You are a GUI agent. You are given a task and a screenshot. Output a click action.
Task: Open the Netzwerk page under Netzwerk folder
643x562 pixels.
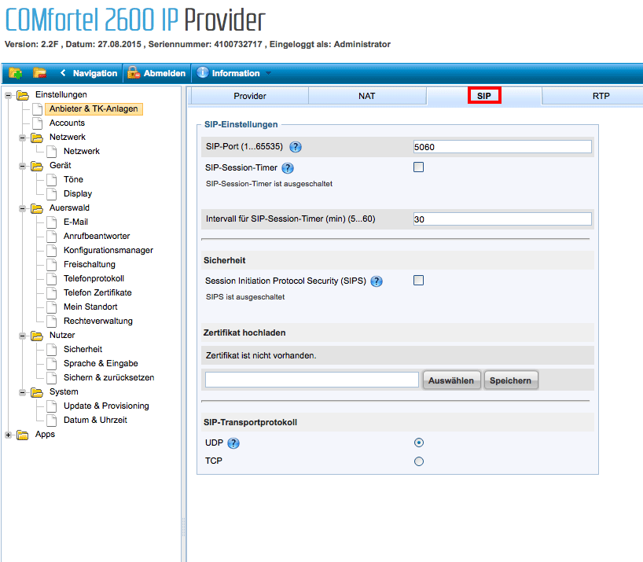click(x=82, y=151)
